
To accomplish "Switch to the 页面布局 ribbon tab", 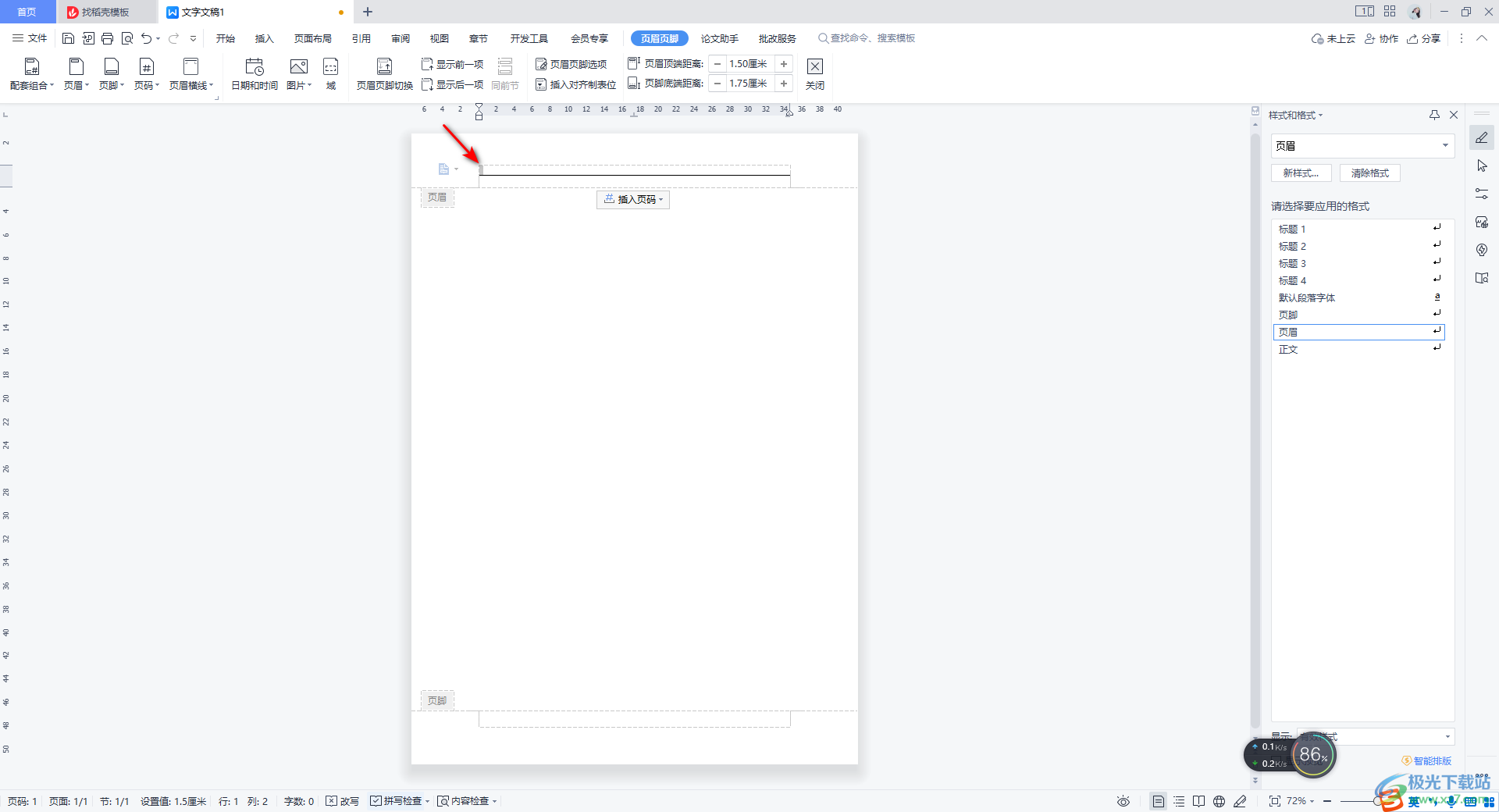I will coord(313,38).
